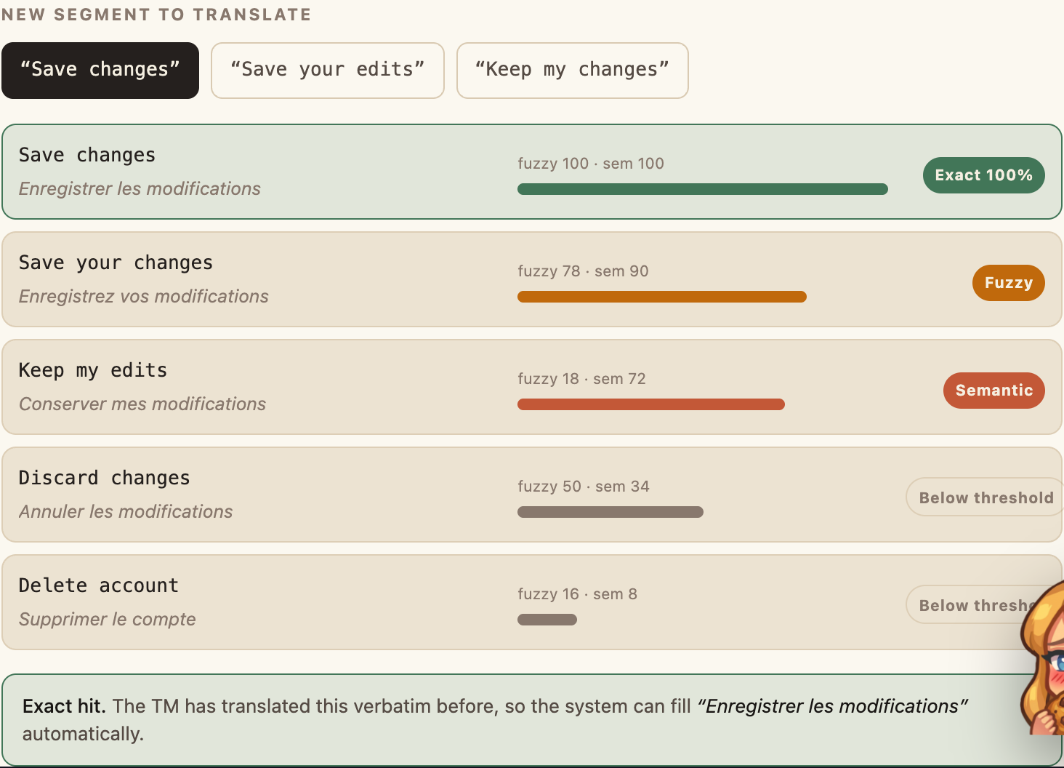This screenshot has width=1064, height=768.
Task: Click Below threshold badge on Discard changes
Action: tap(985, 497)
